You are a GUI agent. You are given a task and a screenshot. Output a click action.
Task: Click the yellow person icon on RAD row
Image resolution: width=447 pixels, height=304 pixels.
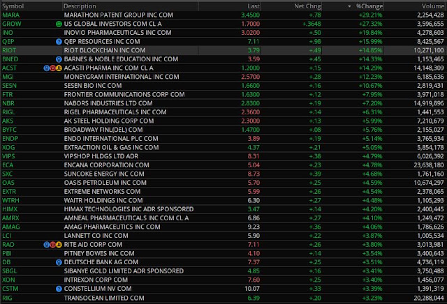pos(59,245)
